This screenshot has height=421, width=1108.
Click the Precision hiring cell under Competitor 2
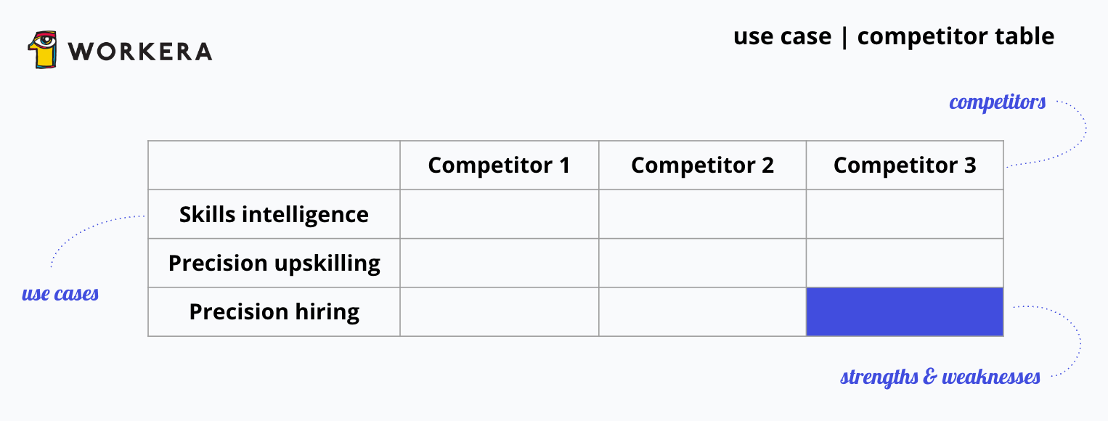point(702,311)
